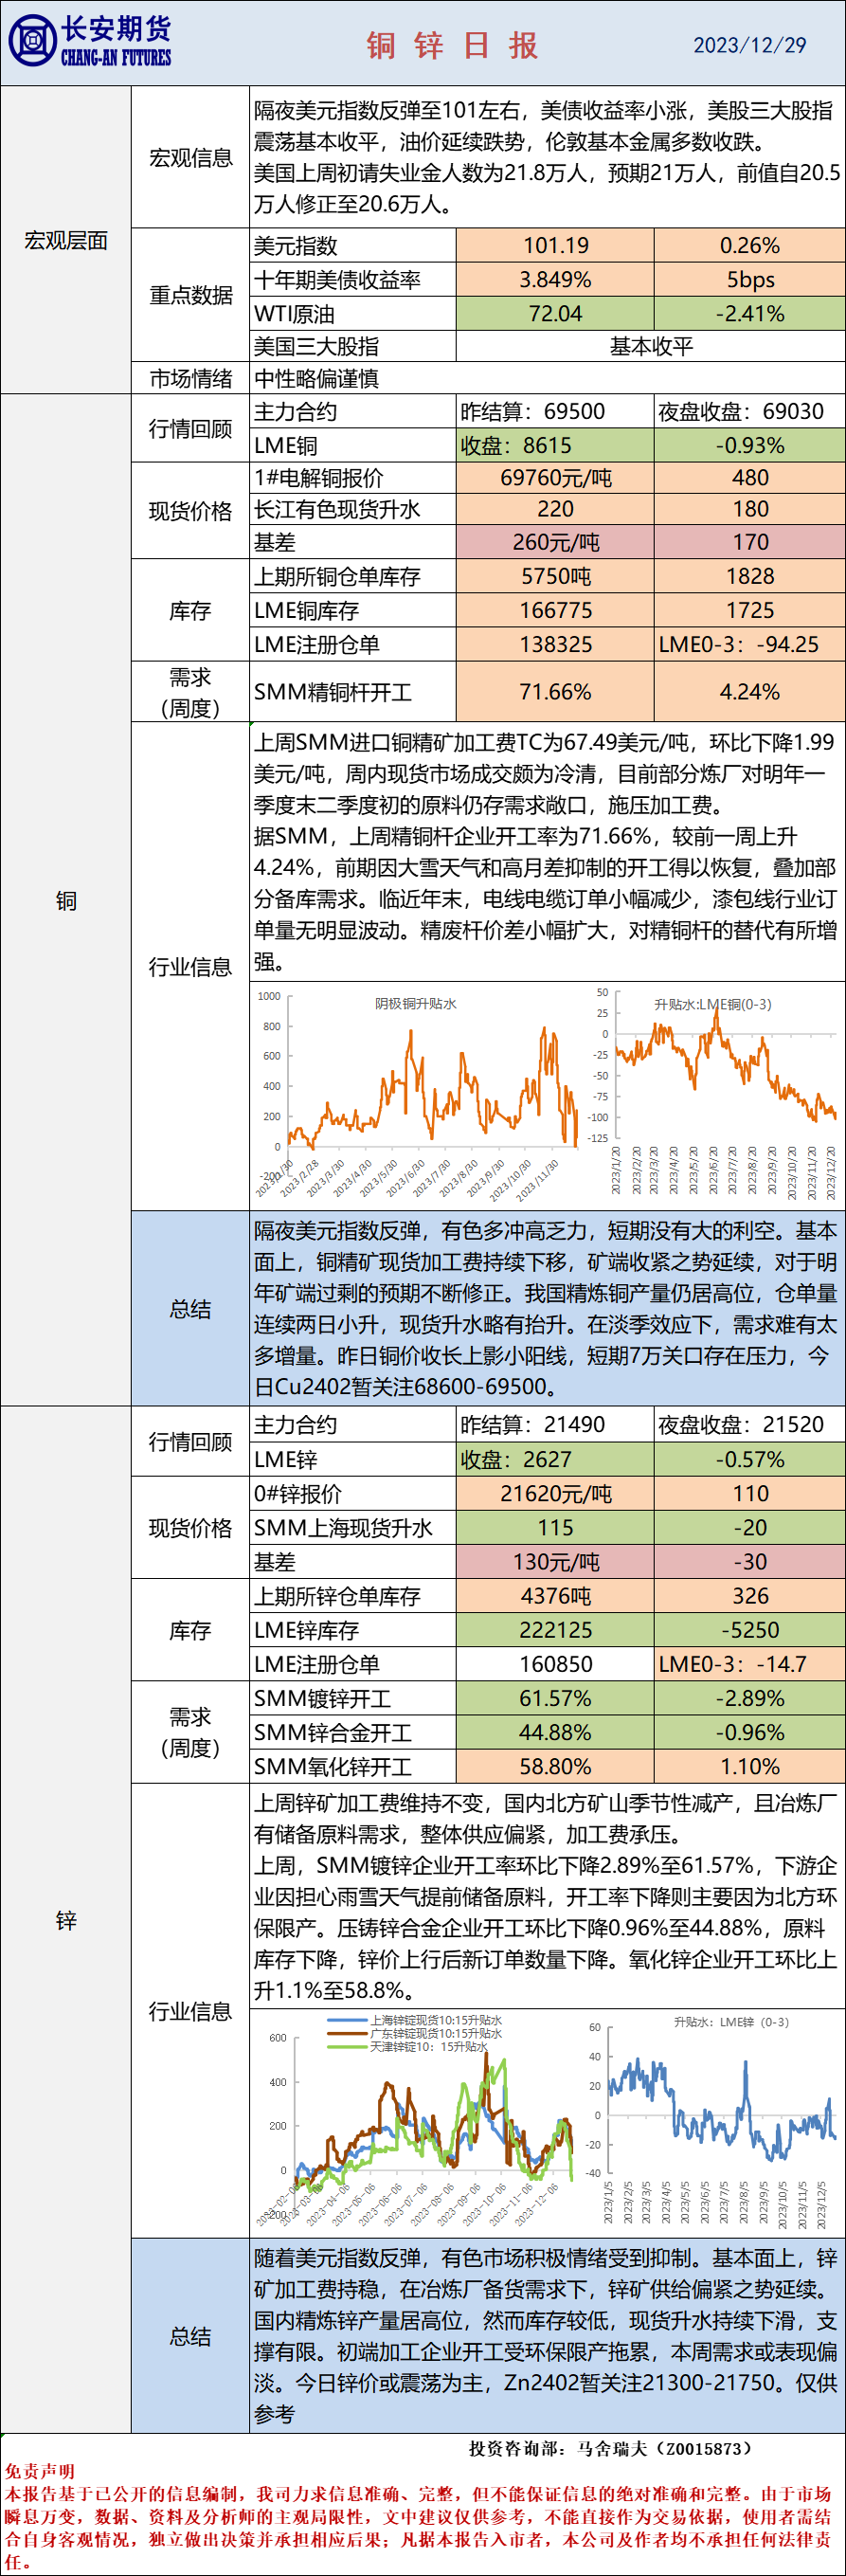Select the "中性略偏谨慎" sentiment cell
The height and width of the screenshot is (2576, 846).
coord(548,378)
